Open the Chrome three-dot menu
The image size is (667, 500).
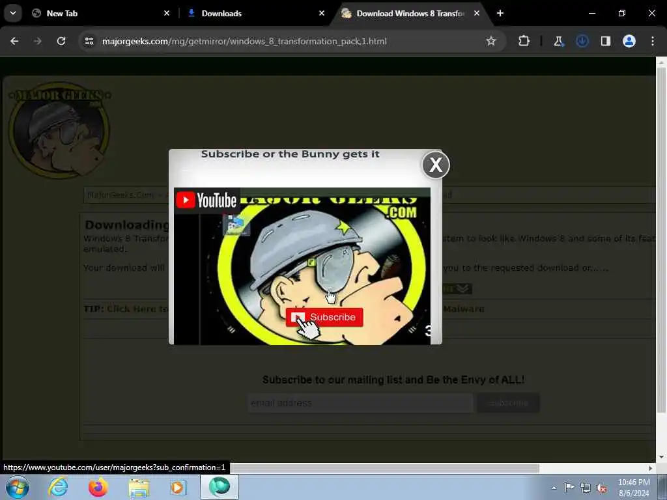(x=653, y=41)
